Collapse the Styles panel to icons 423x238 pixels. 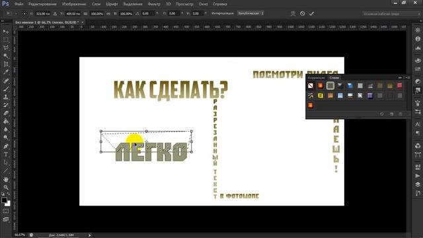click(400, 78)
